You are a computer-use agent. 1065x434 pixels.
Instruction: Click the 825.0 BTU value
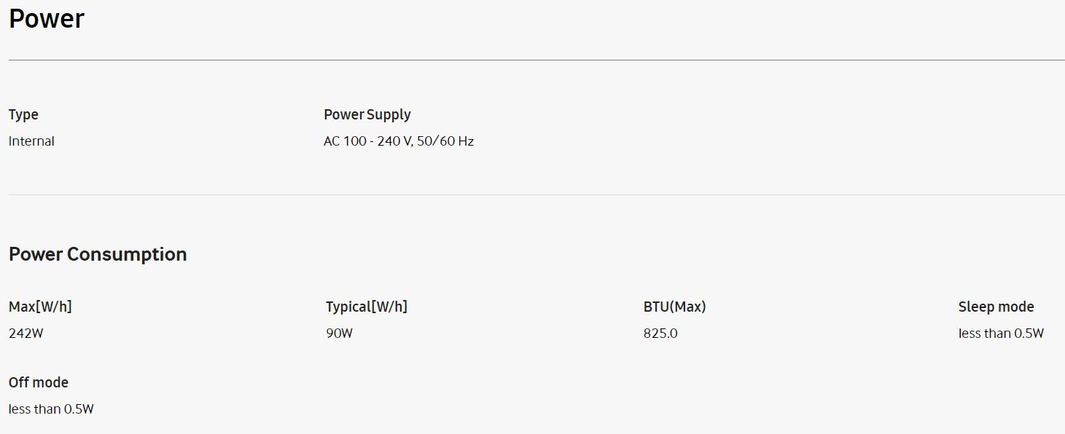(660, 334)
